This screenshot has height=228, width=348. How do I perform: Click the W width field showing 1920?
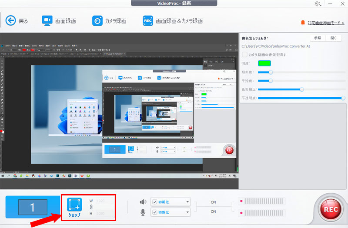click(105, 201)
